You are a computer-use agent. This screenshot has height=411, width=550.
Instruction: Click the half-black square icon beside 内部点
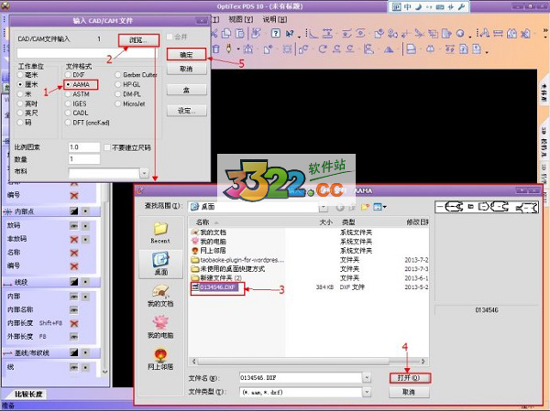coord(73,211)
